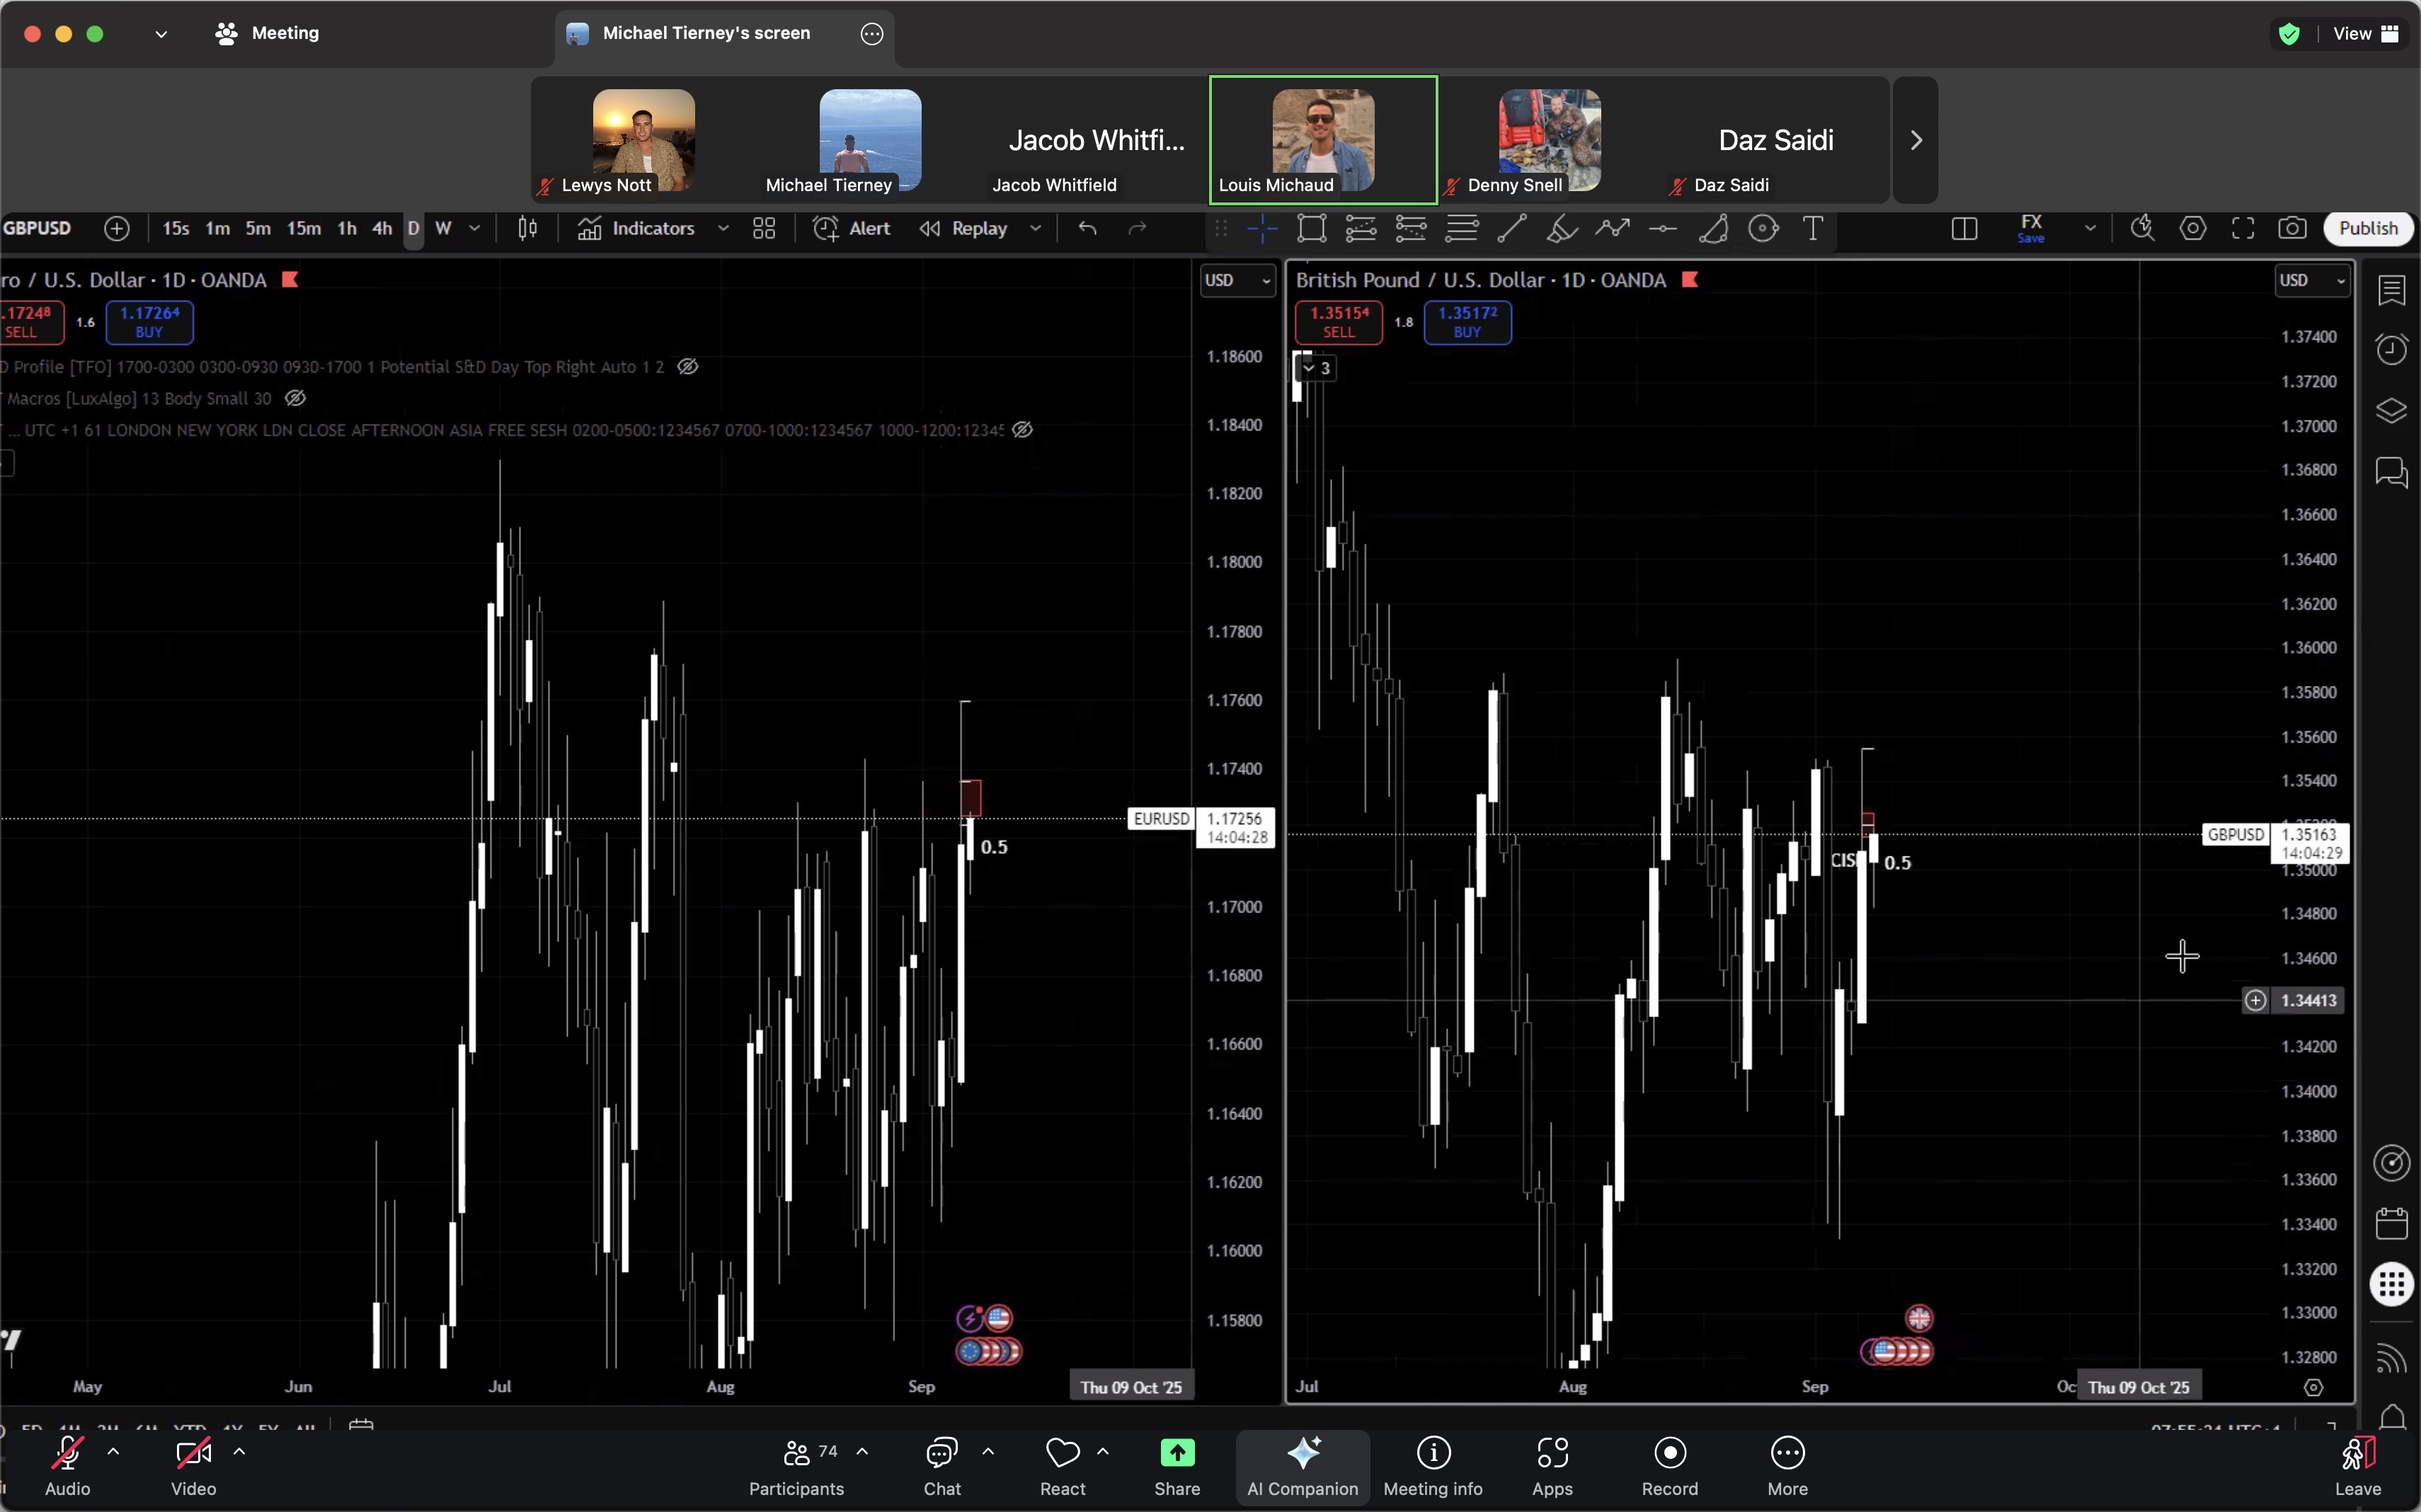This screenshot has height=1512, width=2421.
Task: Redo the chart action
Action: point(1137,229)
